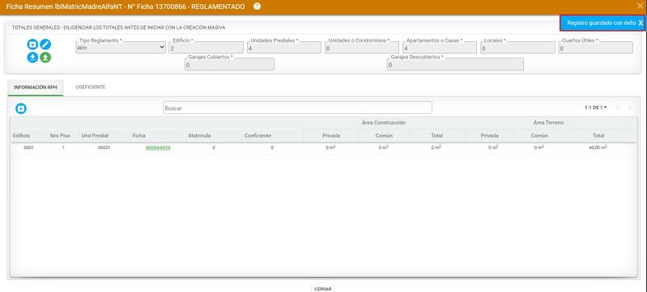Click the blue download arrow icon
This screenshot has height=292, width=647.
[x=32, y=57]
